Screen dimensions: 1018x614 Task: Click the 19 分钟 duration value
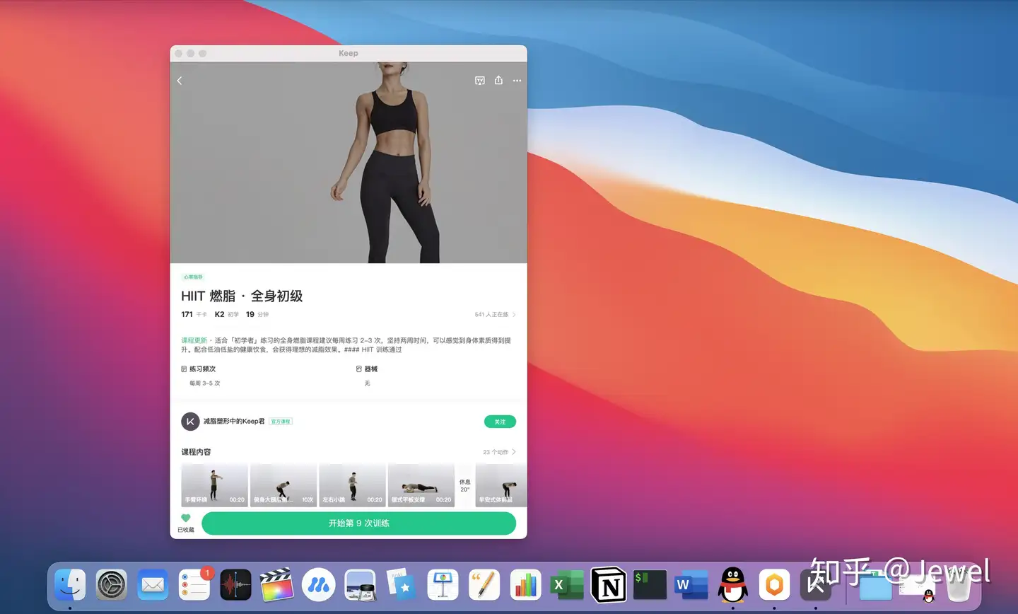tap(257, 315)
